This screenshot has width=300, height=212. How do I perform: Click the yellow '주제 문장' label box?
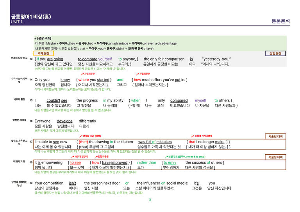tap(43, 53)
